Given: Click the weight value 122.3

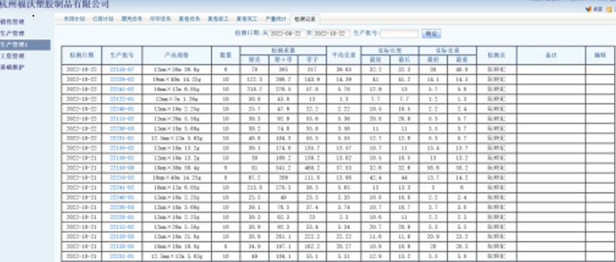Looking at the screenshot, I should [254, 79].
